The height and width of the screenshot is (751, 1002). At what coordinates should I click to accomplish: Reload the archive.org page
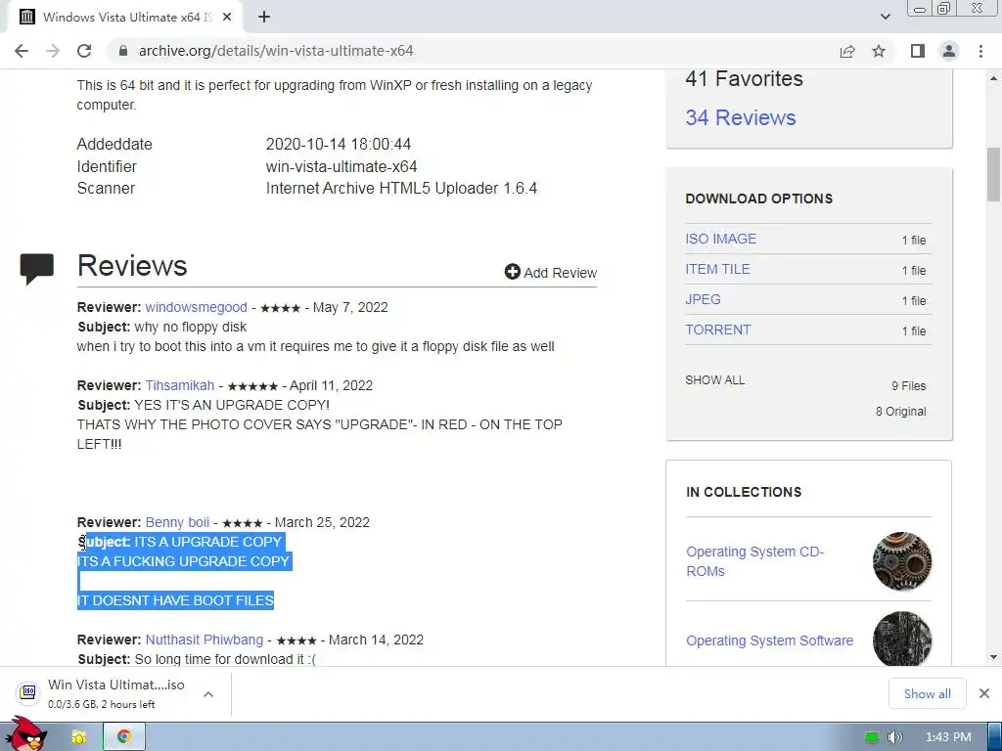click(84, 51)
